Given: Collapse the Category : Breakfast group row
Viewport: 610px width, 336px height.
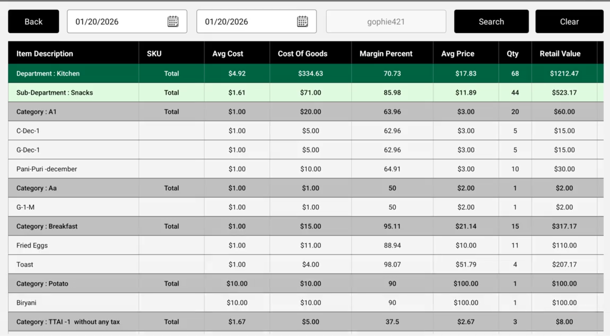Looking at the screenshot, I should point(47,226).
